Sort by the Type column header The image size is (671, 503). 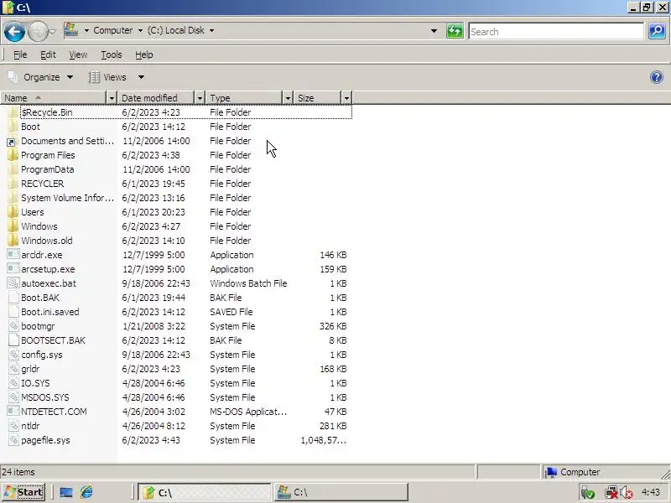tap(244, 98)
